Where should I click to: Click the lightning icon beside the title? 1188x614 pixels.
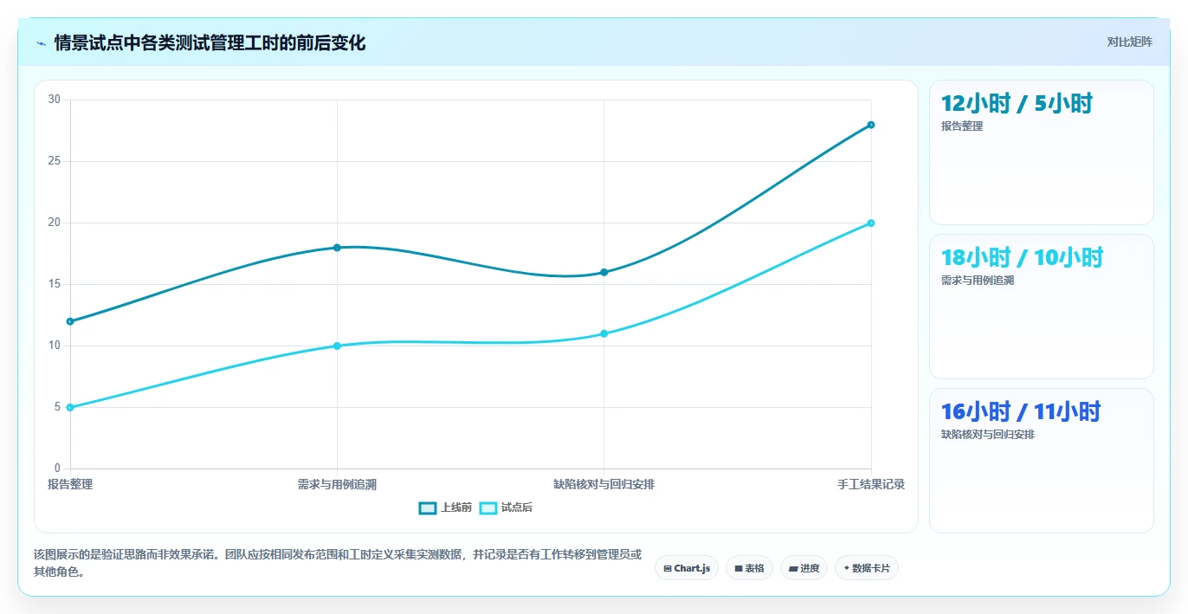(x=41, y=43)
